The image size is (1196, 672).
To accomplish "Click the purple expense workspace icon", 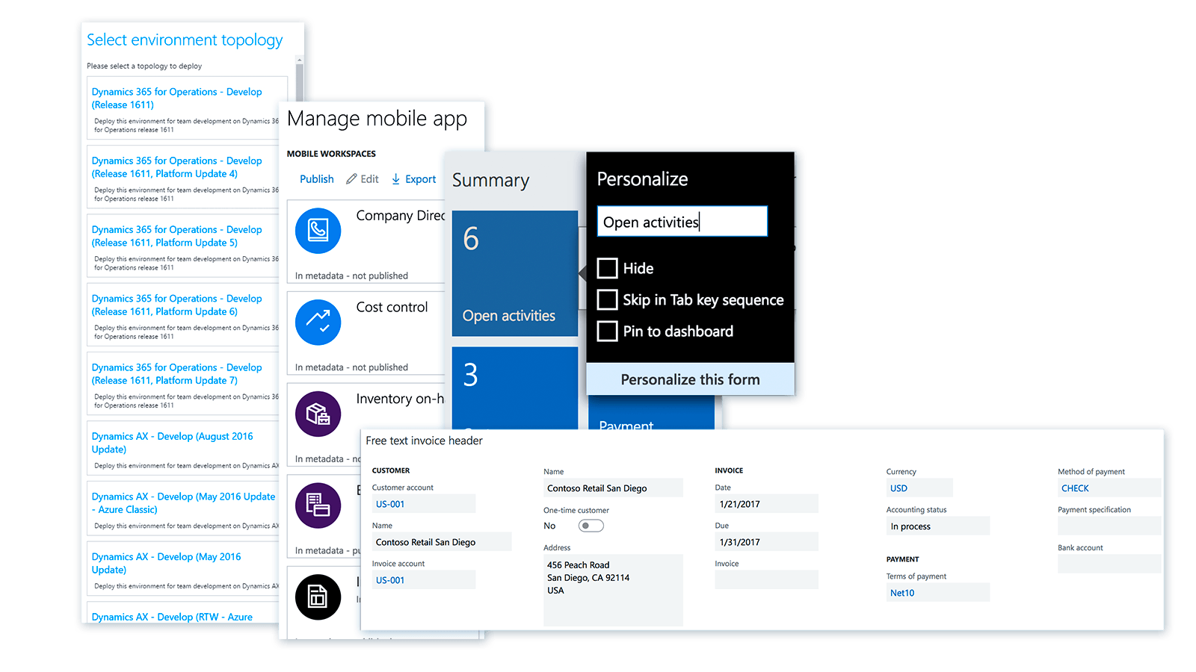I will click(318, 505).
